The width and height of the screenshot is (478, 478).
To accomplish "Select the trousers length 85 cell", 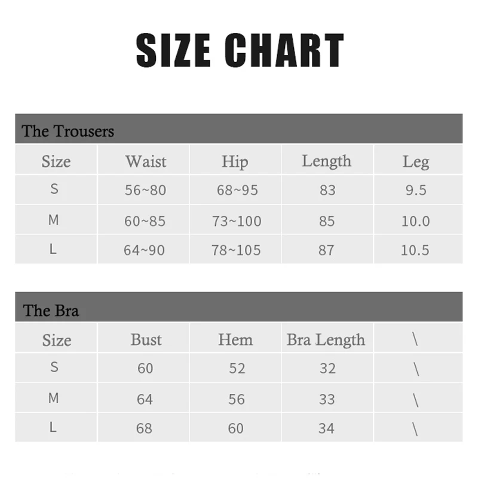I will click(x=327, y=221).
